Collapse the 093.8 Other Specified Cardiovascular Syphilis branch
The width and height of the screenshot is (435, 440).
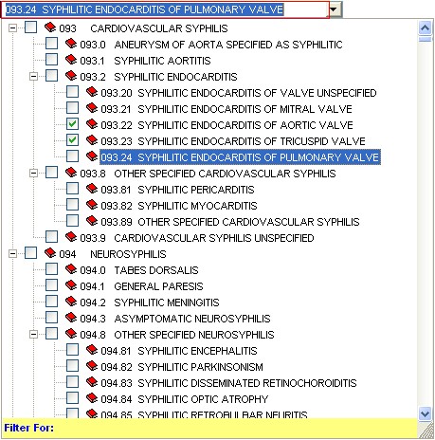click(x=33, y=173)
